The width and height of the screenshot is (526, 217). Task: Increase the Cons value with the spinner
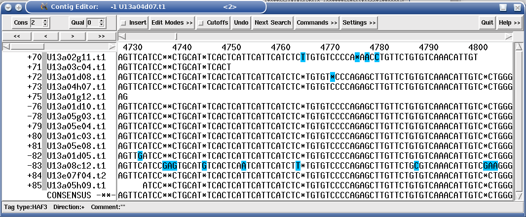coord(45,20)
